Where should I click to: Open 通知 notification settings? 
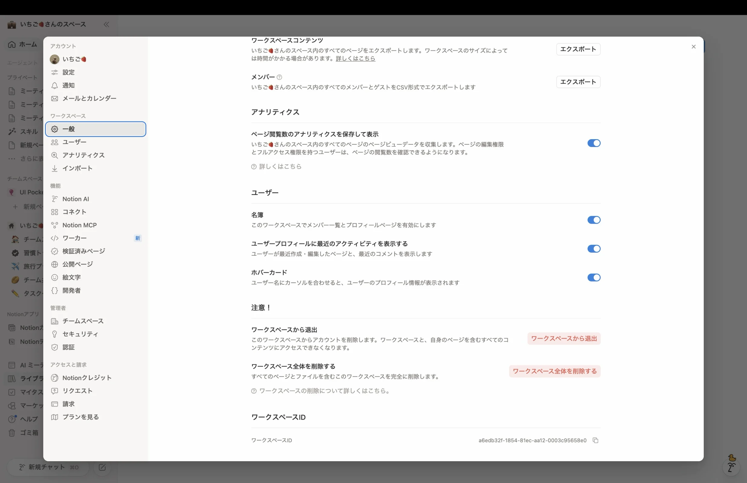96,86
